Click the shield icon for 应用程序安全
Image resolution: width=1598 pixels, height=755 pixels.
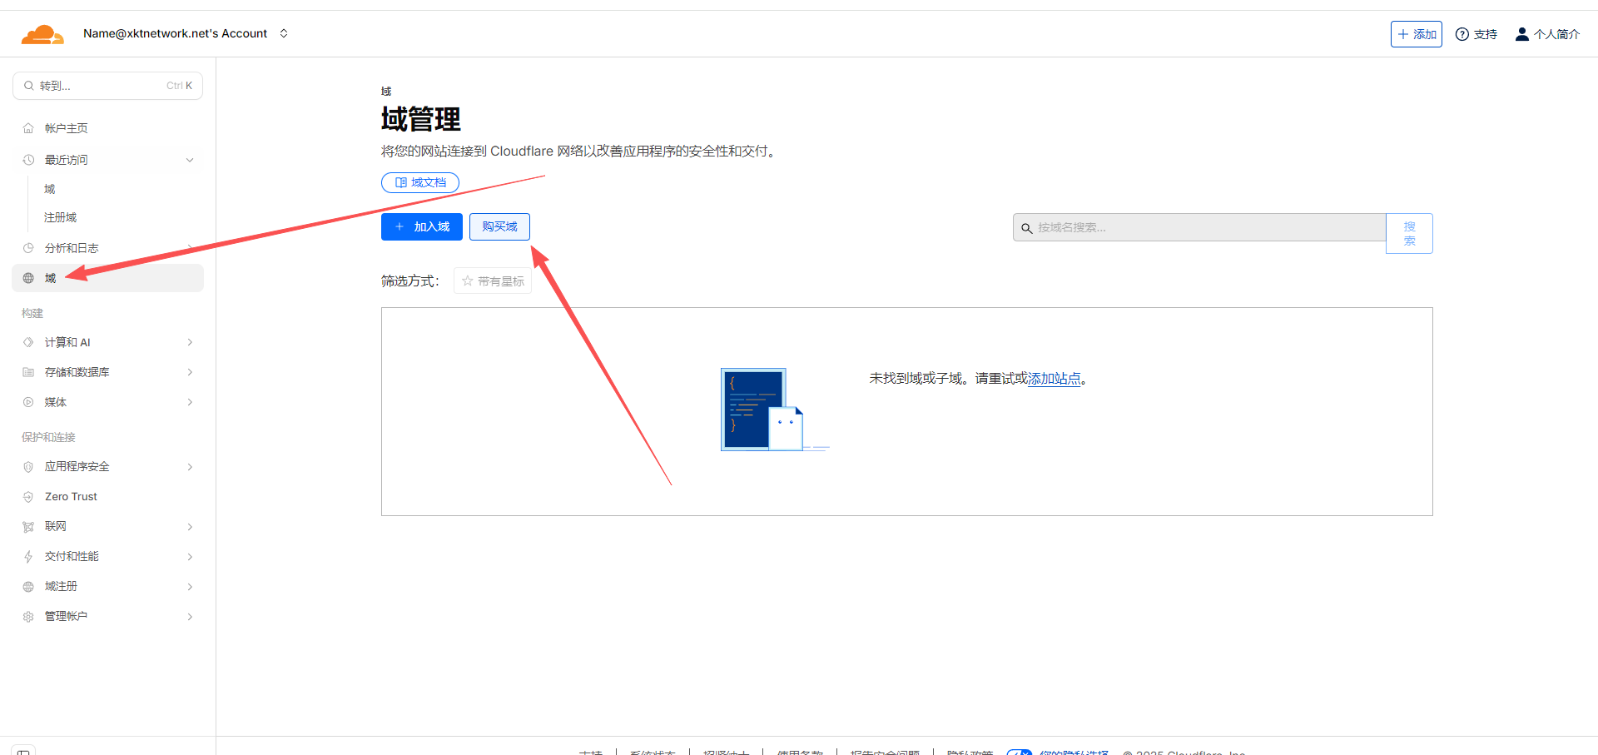pos(28,467)
